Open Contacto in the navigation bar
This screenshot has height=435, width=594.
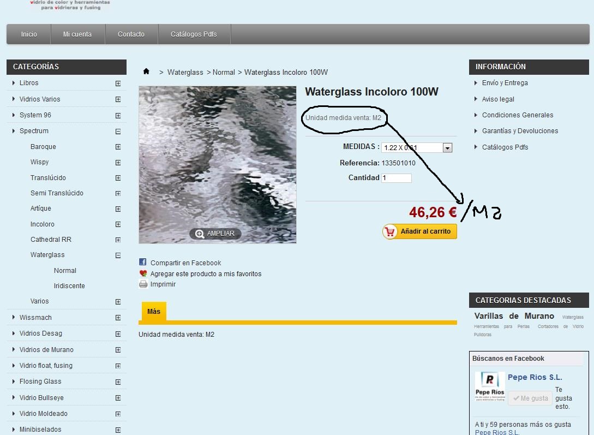[x=131, y=34]
